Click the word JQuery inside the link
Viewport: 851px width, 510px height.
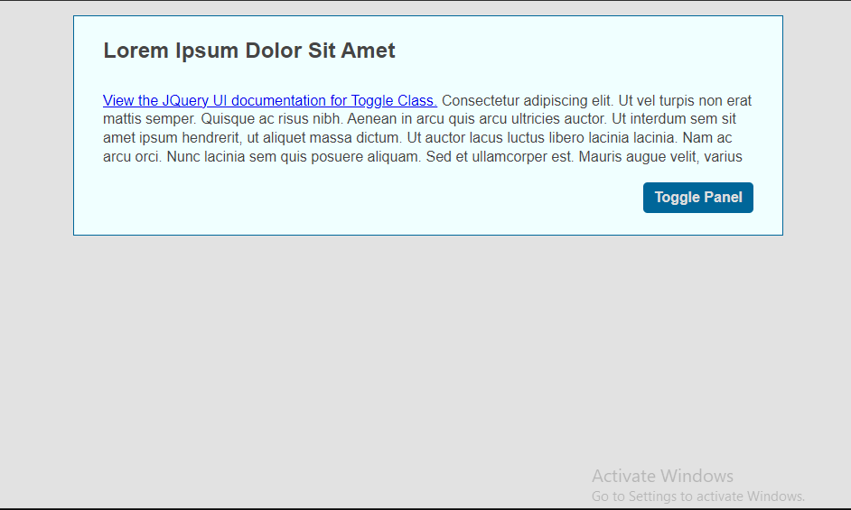(x=185, y=101)
